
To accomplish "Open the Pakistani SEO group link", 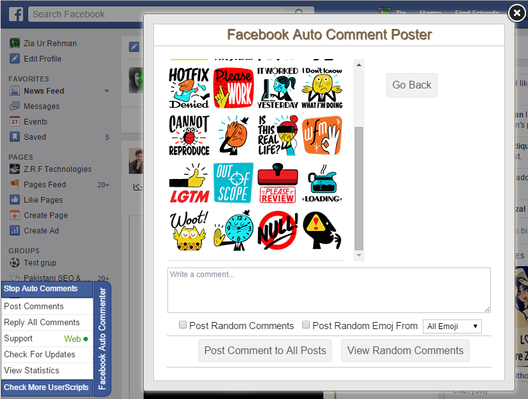I will click(x=56, y=278).
